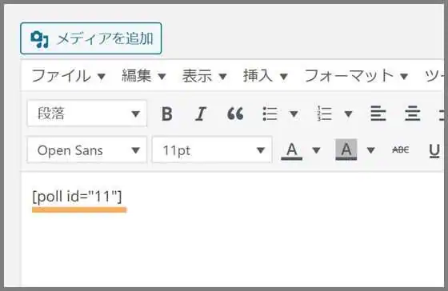Open the 挿入 menu
This screenshot has width=448, height=291.
265,76
